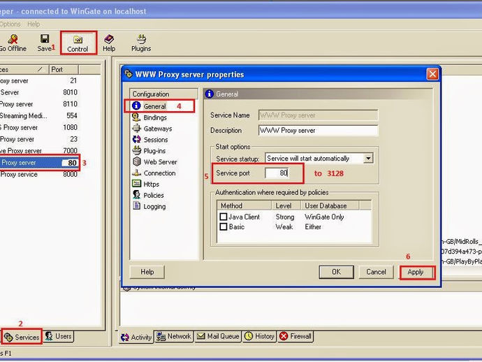Enable the Basic authentication checkbox

point(224,226)
